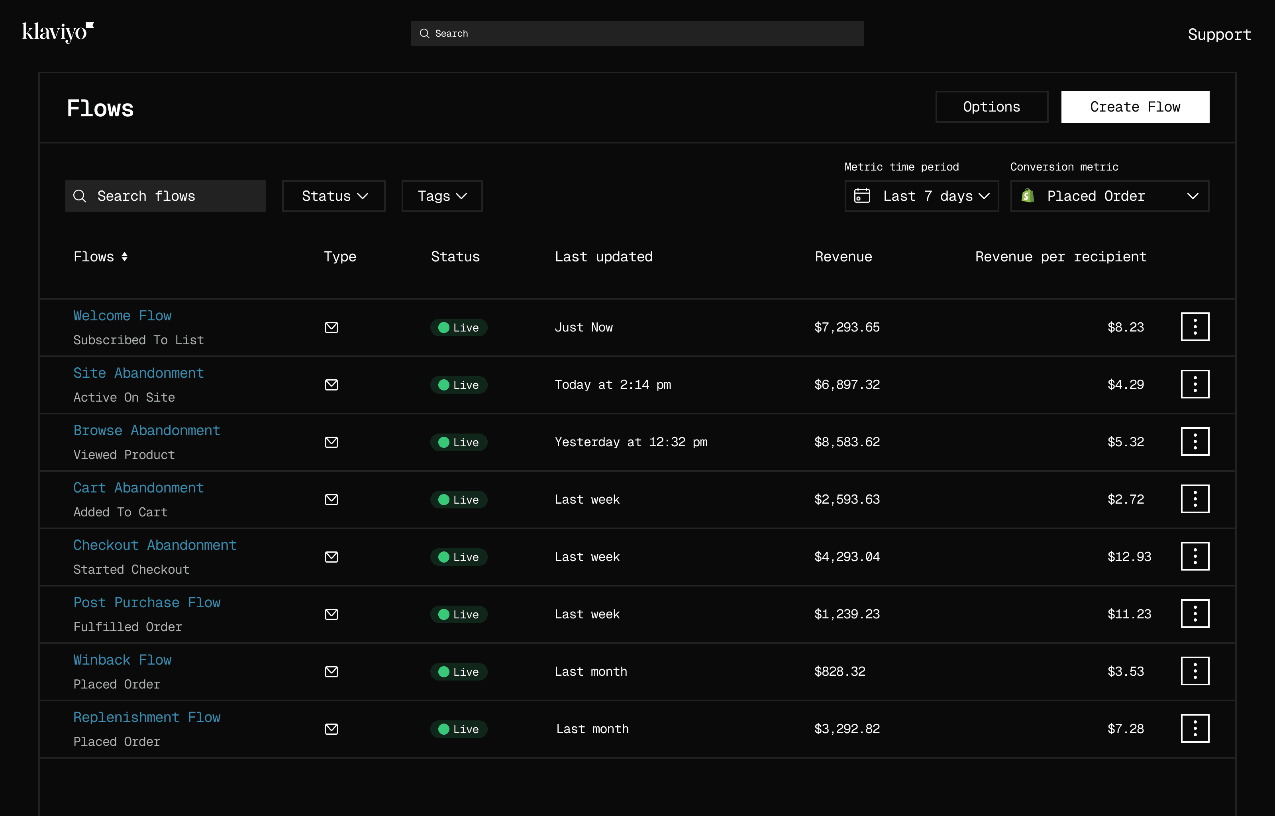Click the Shopify icon in the conversion metric
Image resolution: width=1275 pixels, height=816 pixels.
click(x=1028, y=196)
